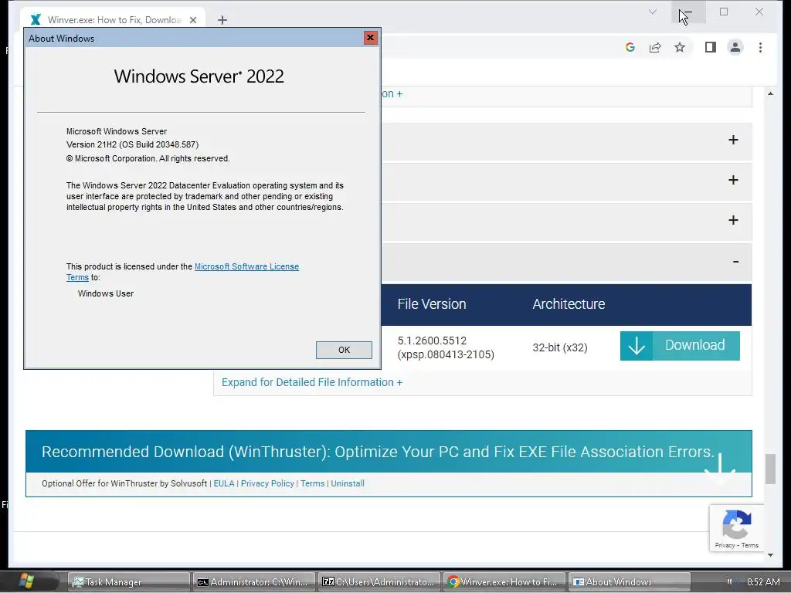Toggle Chrome side panel
This screenshot has width=791, height=593.
pos(711,47)
